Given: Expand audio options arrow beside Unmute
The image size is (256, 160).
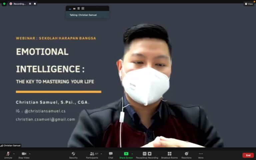Looking at the screenshot, I should click(14, 154).
